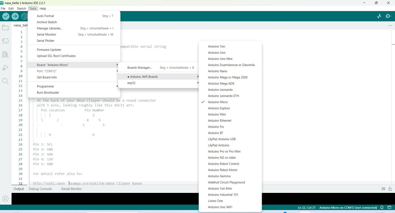Choose Firmware Updater
The image size is (395, 213).
pyautogui.click(x=74, y=50)
